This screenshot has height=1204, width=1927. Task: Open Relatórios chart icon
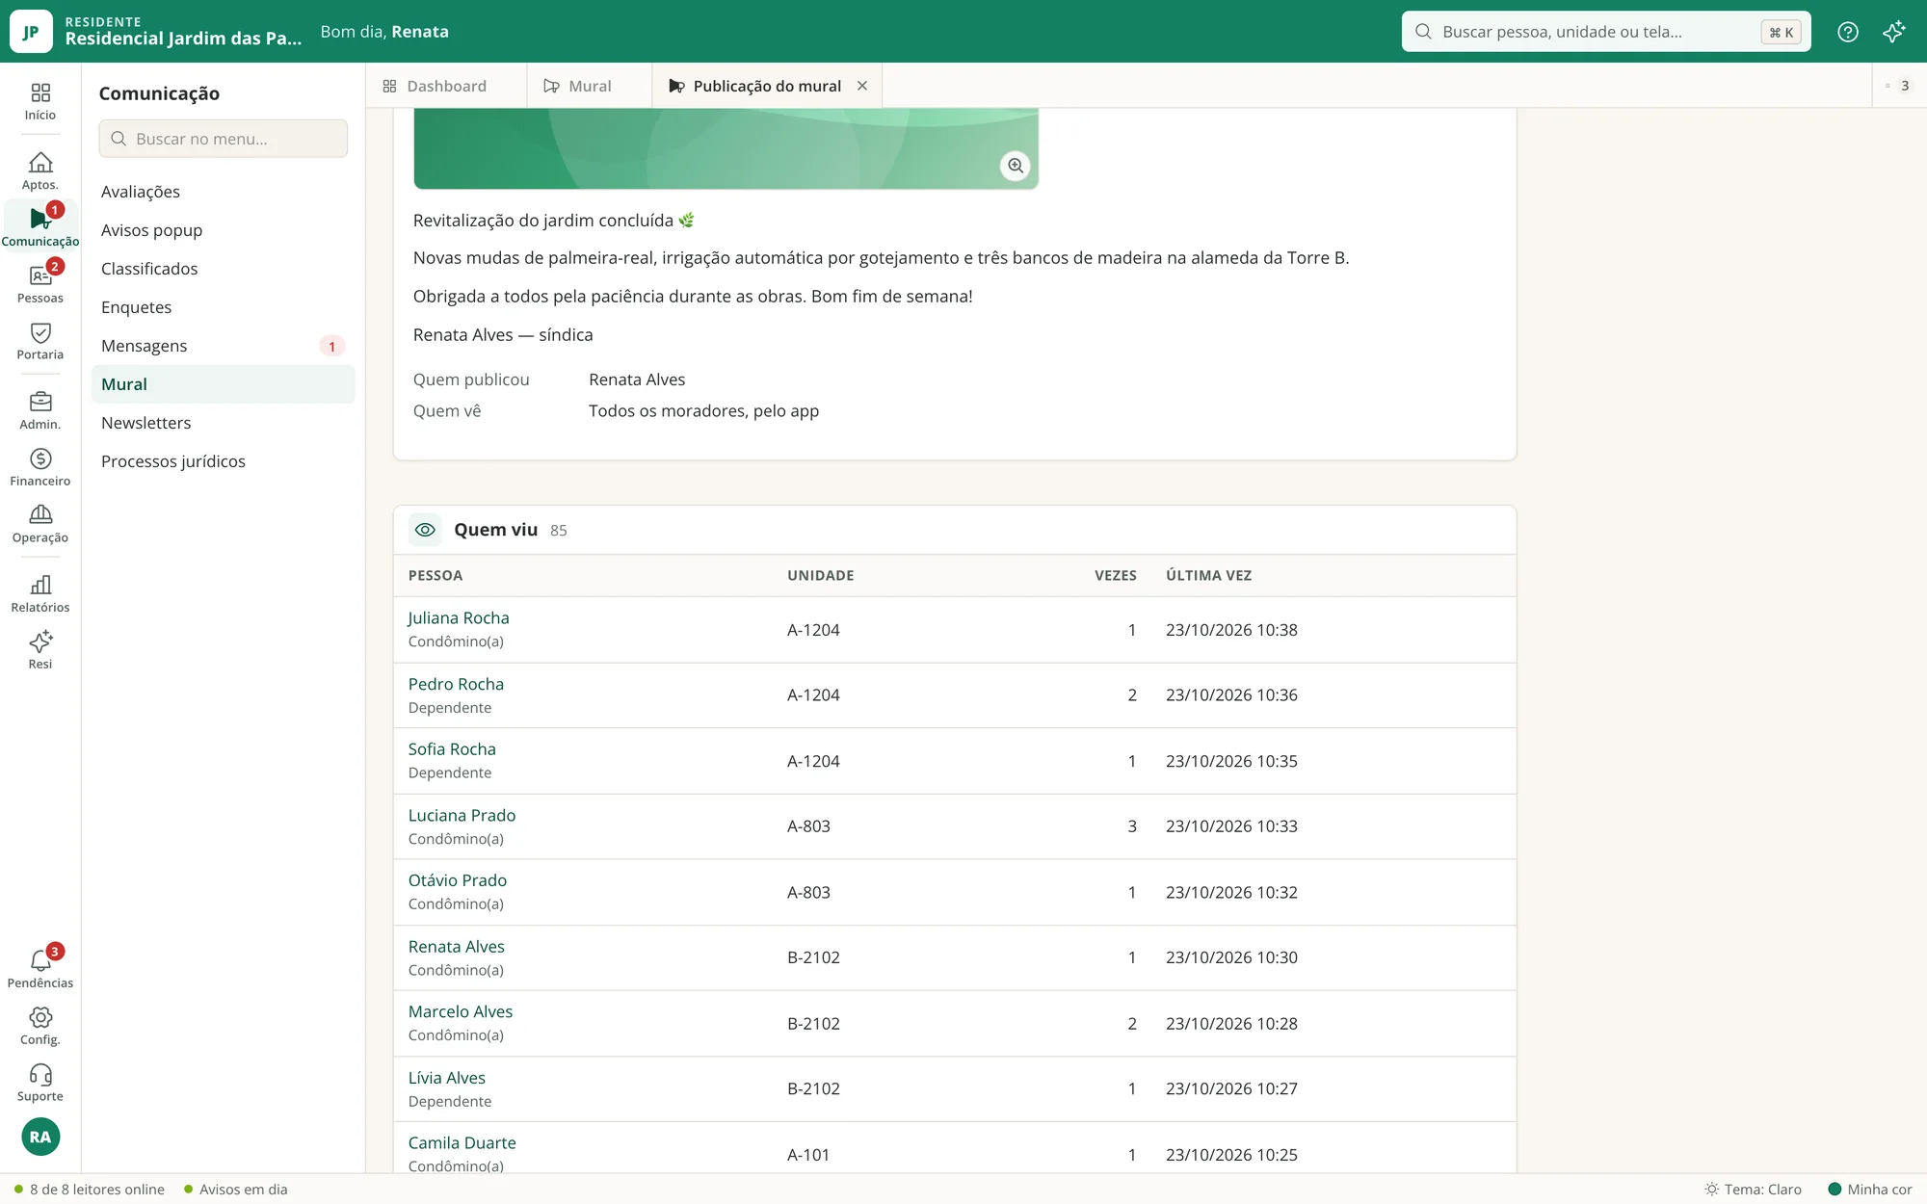pos(40,593)
